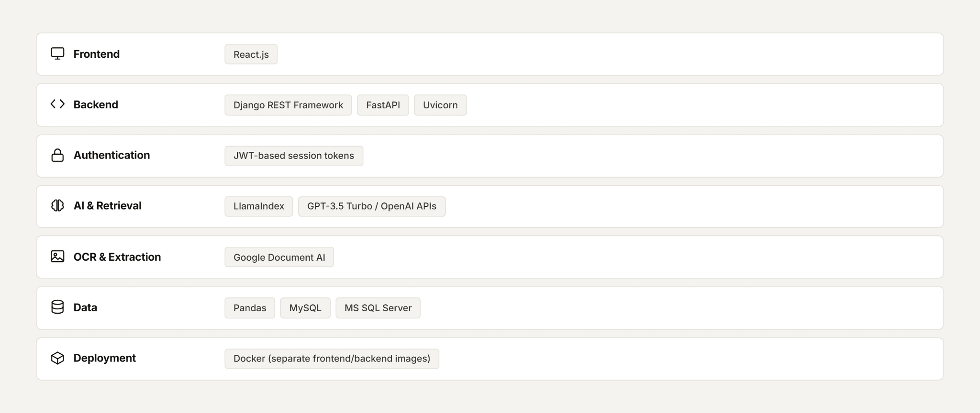980x413 pixels.
Task: Choose the Uvicorn tag
Action: tap(440, 105)
